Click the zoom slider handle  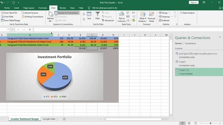pos(210,123)
